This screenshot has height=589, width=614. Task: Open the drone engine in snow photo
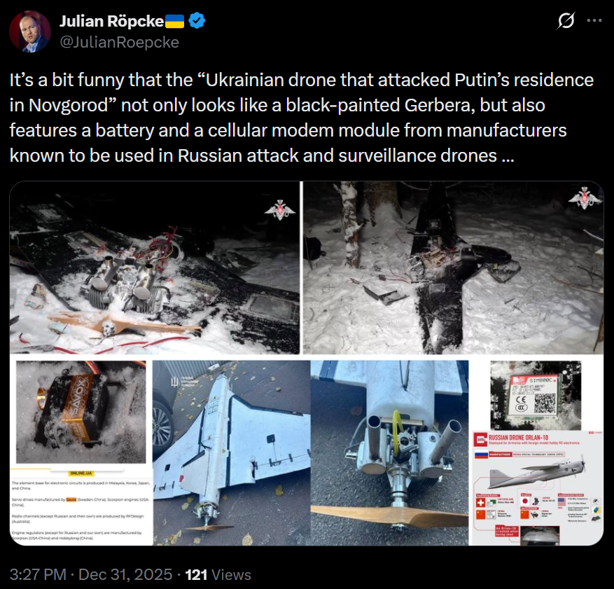coord(155,268)
